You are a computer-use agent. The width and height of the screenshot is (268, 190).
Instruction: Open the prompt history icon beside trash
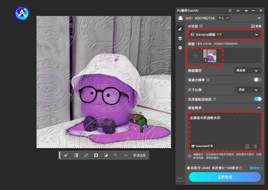pos(247,147)
